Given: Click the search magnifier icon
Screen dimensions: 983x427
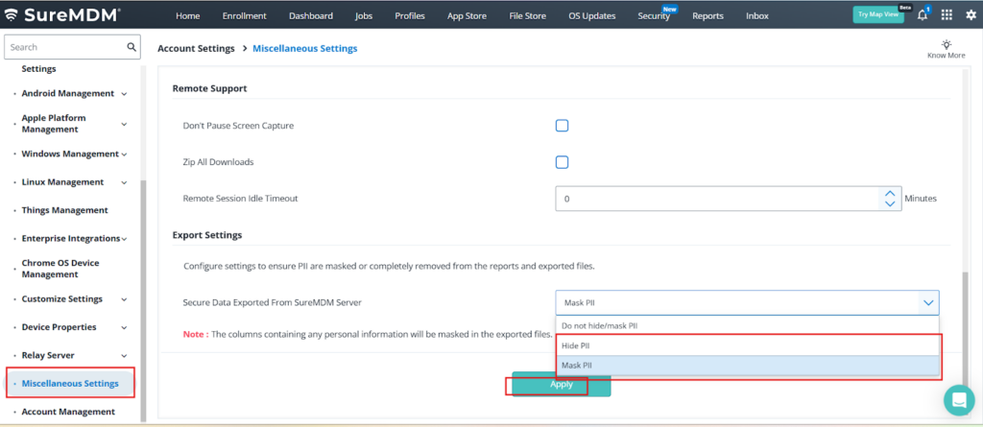Looking at the screenshot, I should [x=132, y=47].
